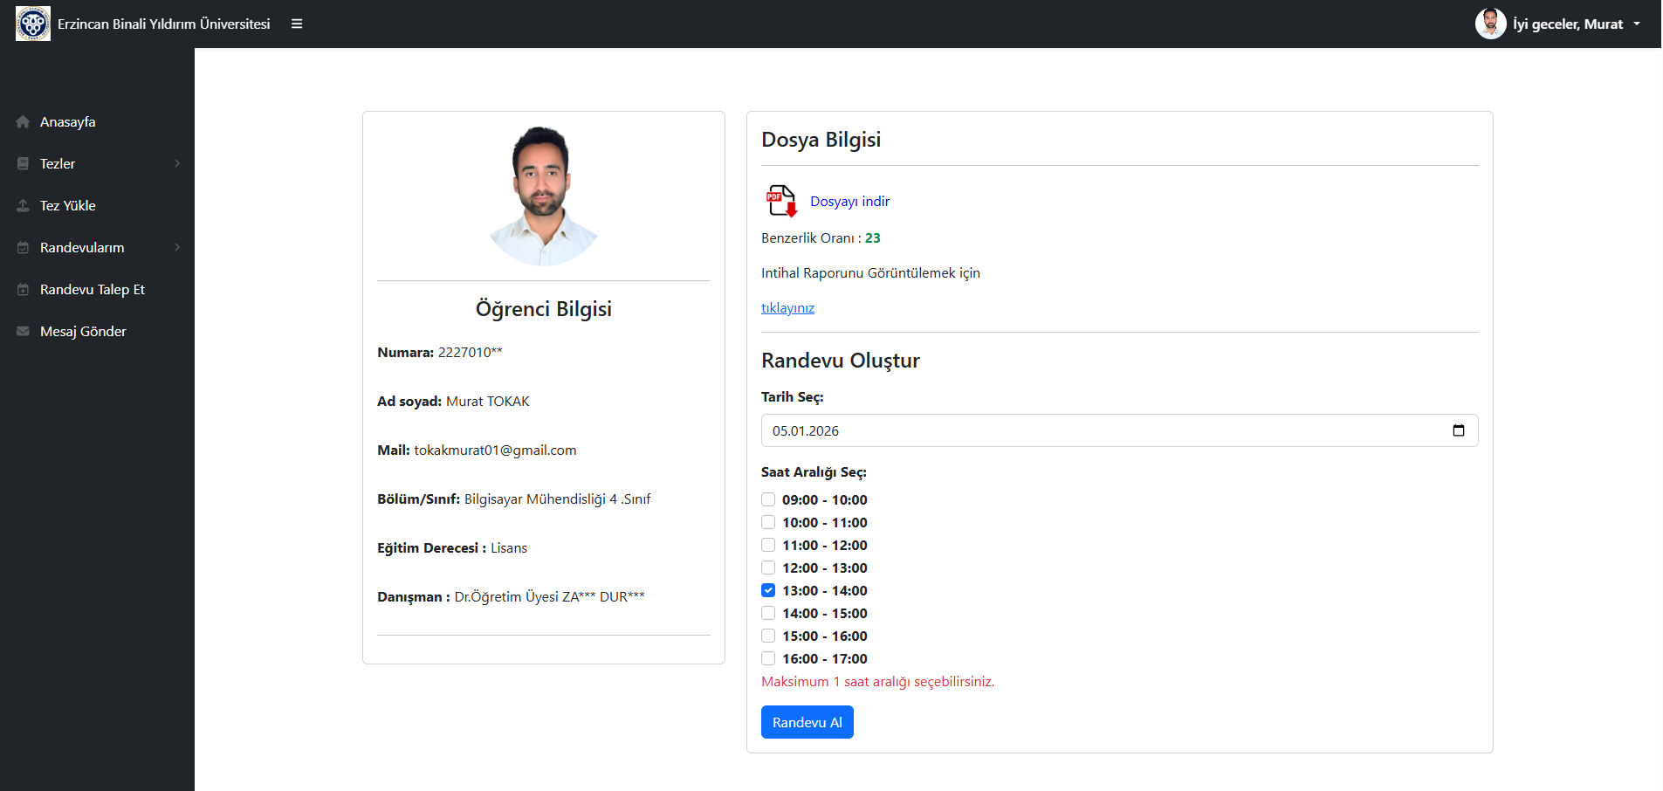Click the PDF file download icon
The width and height of the screenshot is (1663, 791).
781,201
